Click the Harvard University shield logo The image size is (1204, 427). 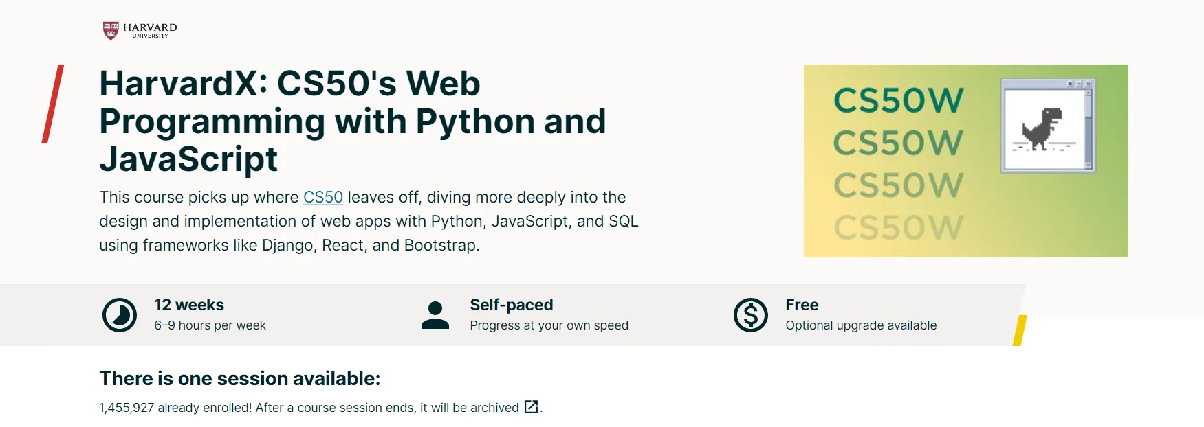tap(111, 30)
